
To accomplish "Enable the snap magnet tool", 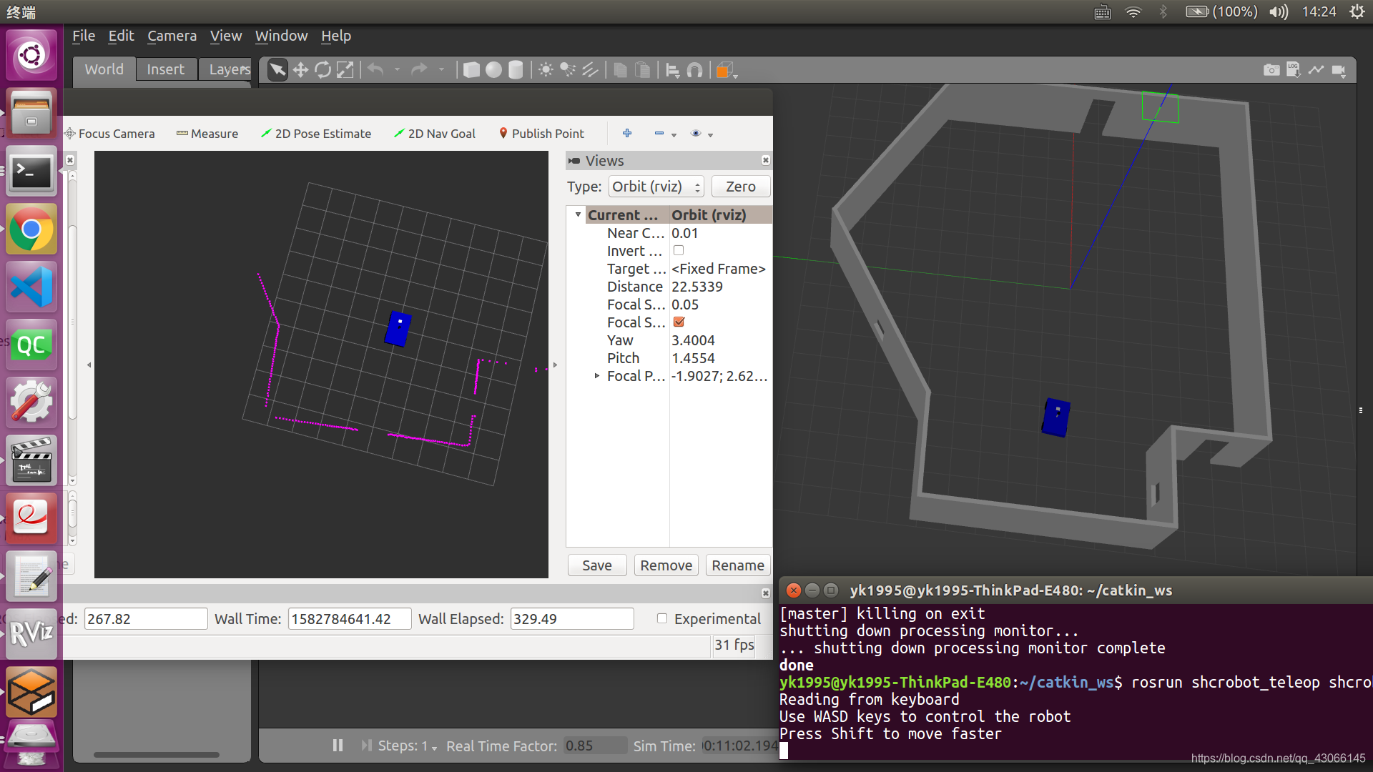I will [x=694, y=69].
